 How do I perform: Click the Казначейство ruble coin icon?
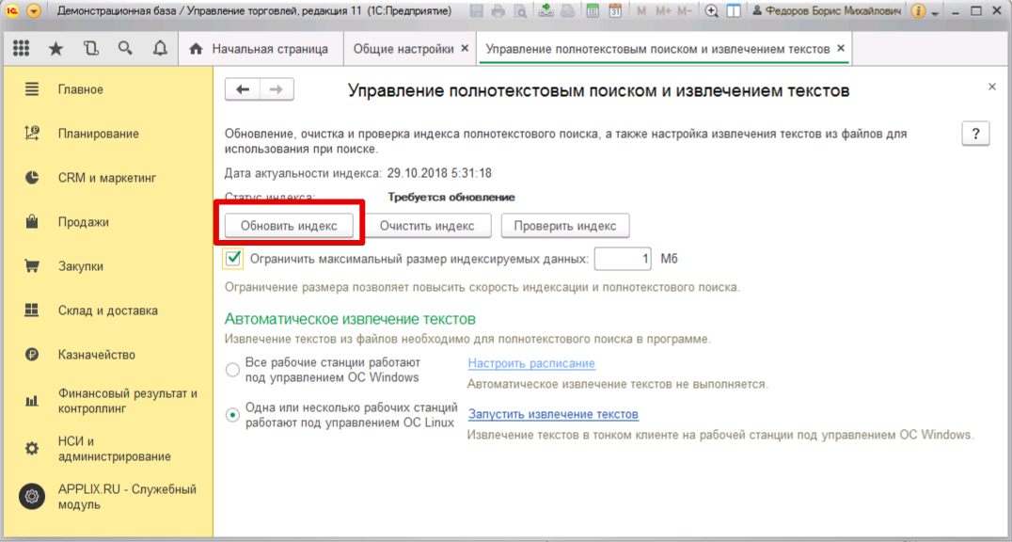32,355
